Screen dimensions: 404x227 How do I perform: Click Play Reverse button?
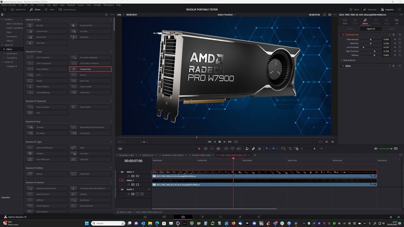[x=215, y=142]
